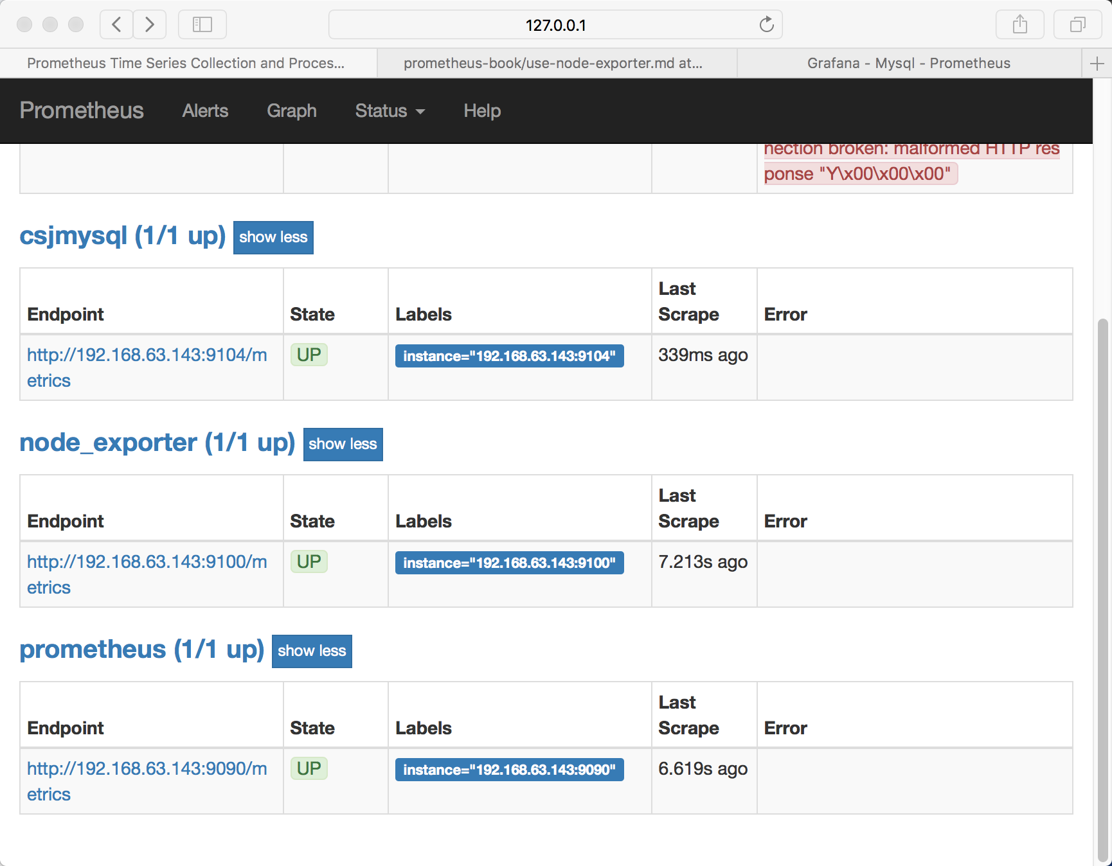Click the page vertical scrollbar thumb
The width and height of the screenshot is (1112, 866).
[x=1104, y=590]
